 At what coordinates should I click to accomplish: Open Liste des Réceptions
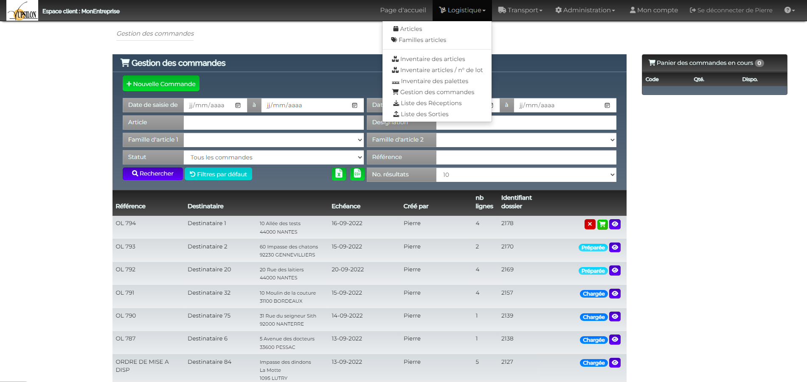pos(427,103)
